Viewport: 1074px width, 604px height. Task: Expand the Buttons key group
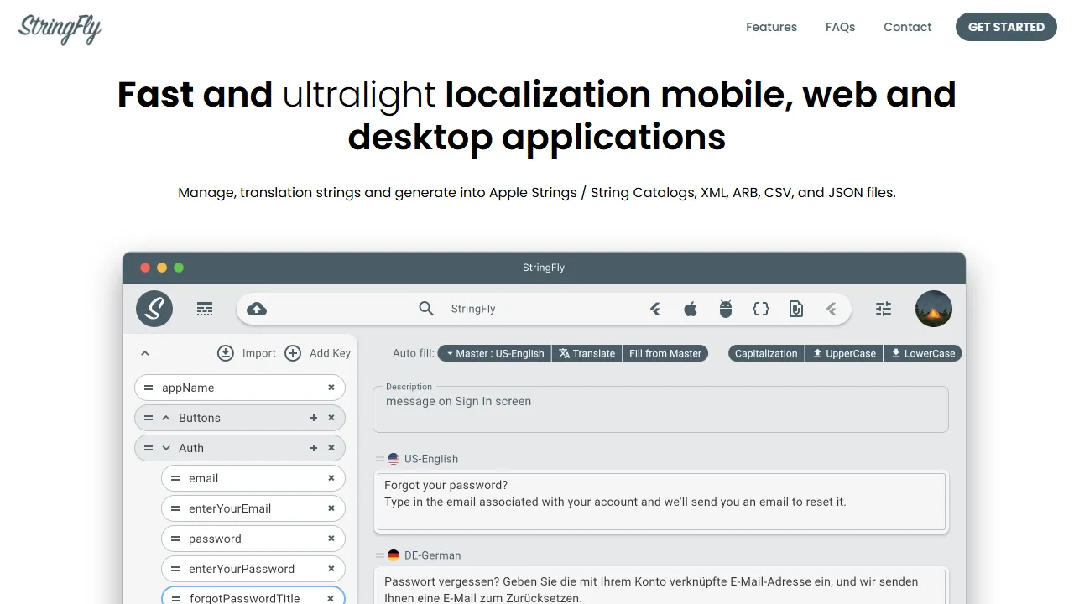click(165, 417)
